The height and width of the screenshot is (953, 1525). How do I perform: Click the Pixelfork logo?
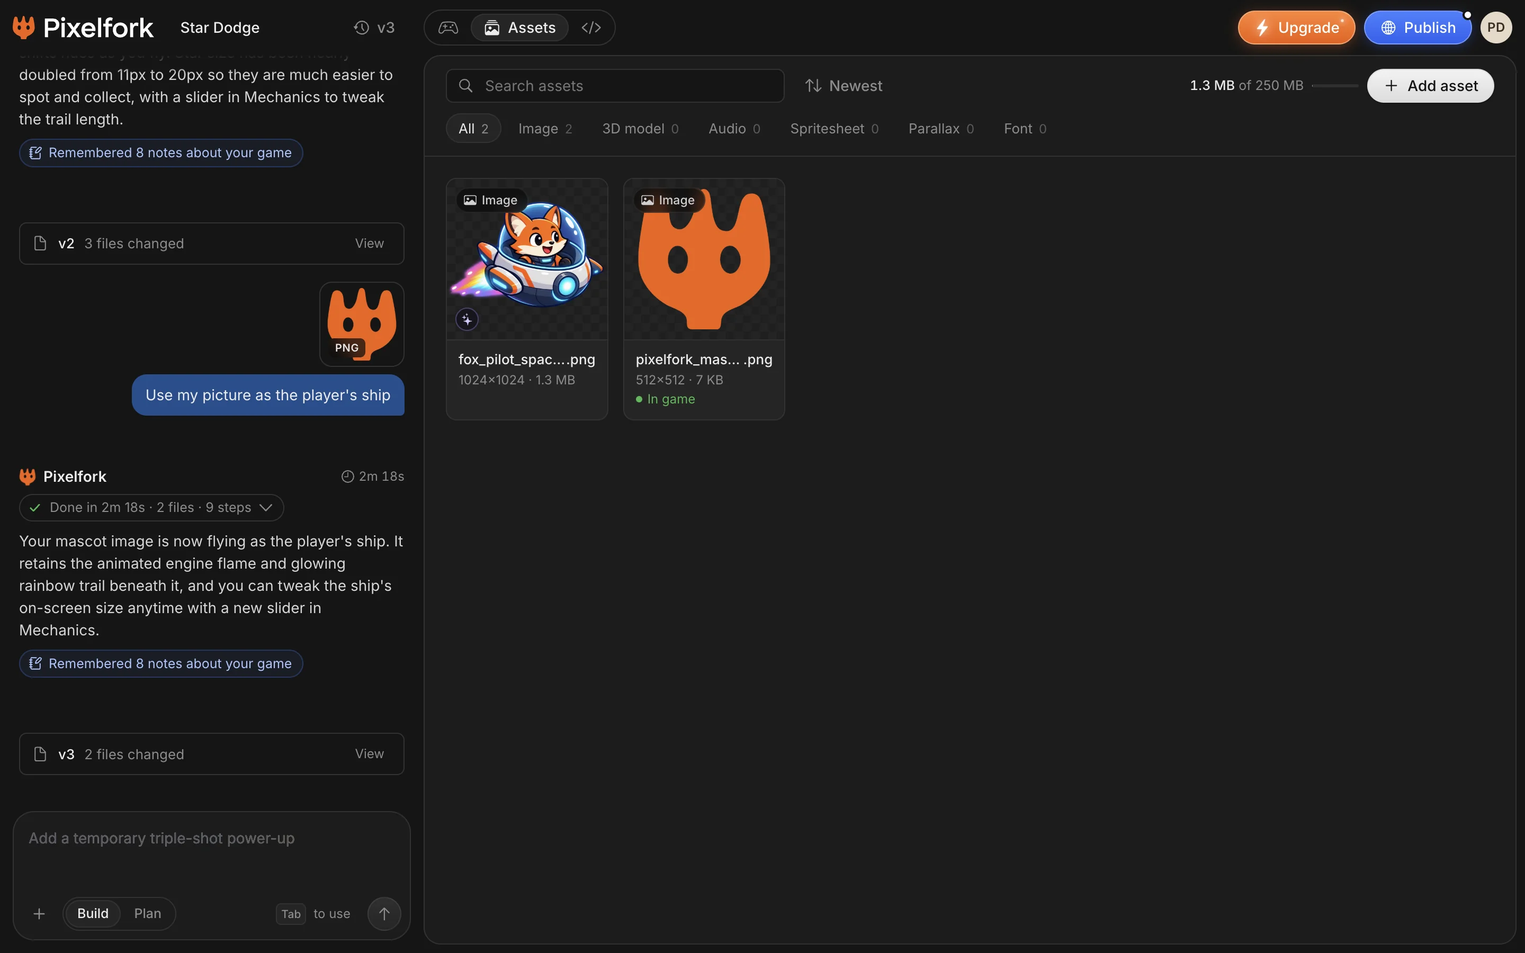tap(83, 28)
